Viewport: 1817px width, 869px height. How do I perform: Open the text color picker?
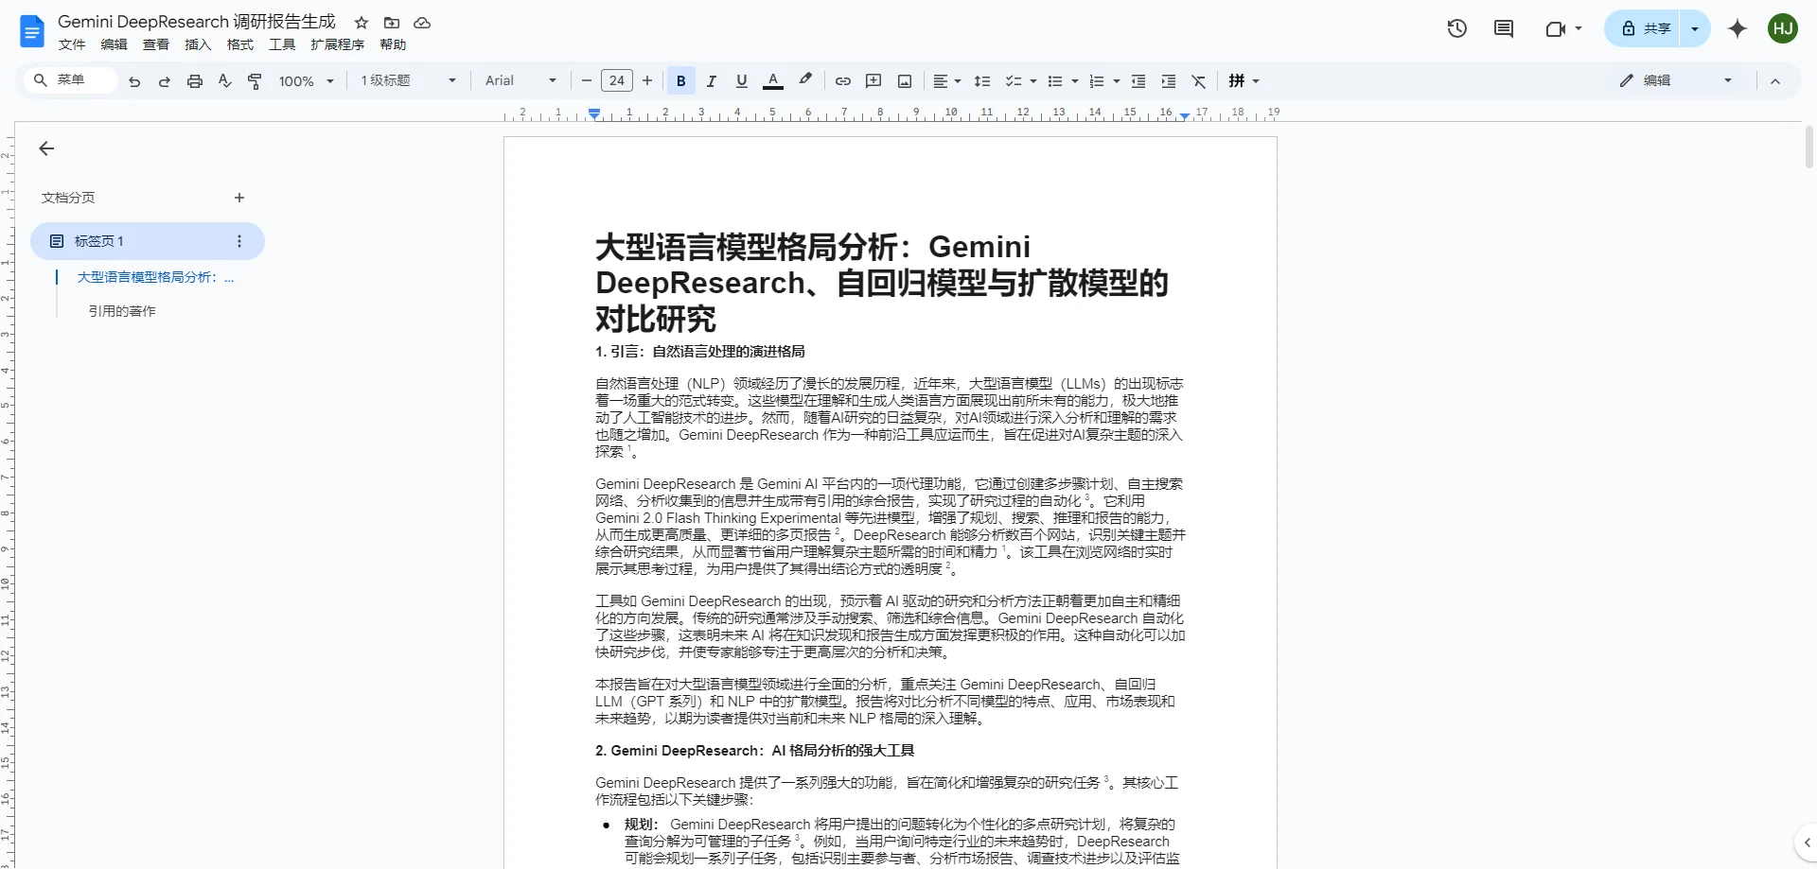point(773,81)
